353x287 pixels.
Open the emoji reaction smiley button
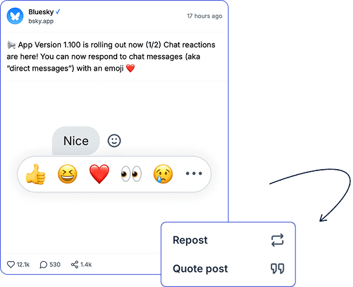click(114, 141)
